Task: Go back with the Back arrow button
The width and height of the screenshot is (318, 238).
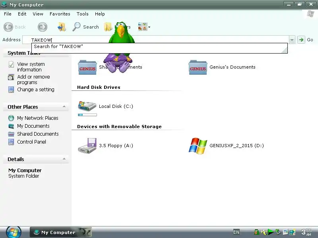Action: tap(8, 27)
